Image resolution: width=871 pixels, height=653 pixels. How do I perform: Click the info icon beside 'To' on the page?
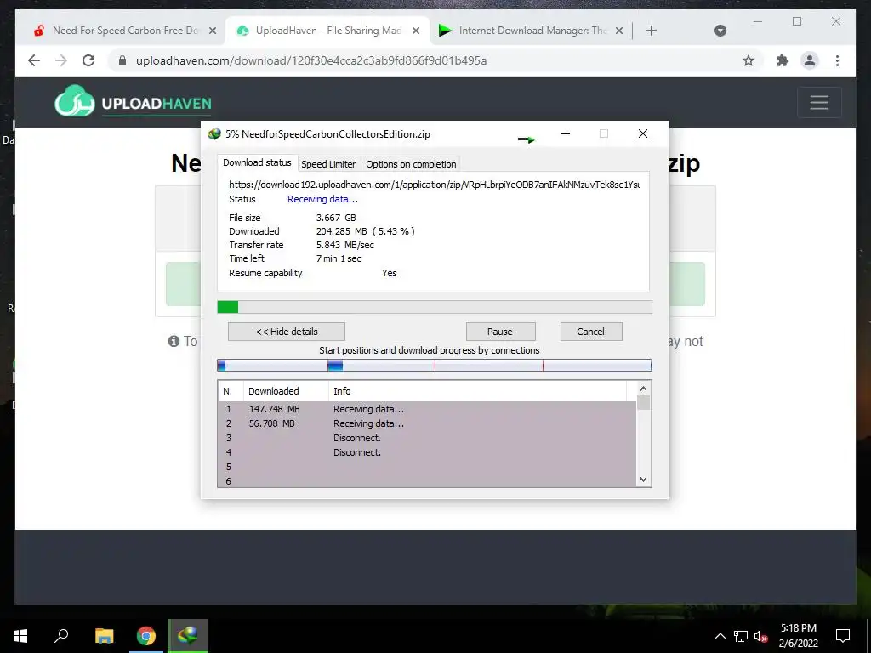[174, 341]
